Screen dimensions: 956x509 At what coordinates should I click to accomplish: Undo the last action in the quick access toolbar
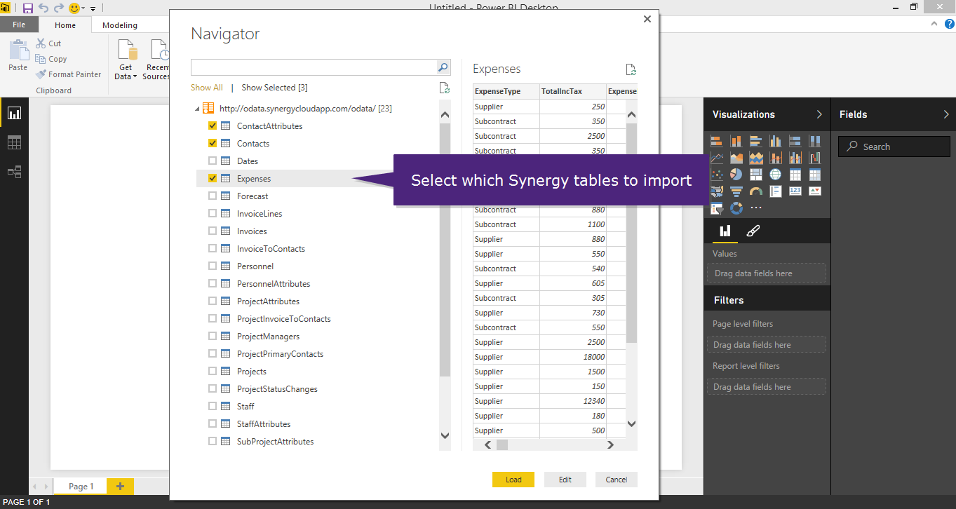pos(43,8)
